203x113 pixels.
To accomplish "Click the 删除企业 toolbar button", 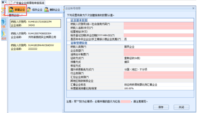I will tap(52, 10).
